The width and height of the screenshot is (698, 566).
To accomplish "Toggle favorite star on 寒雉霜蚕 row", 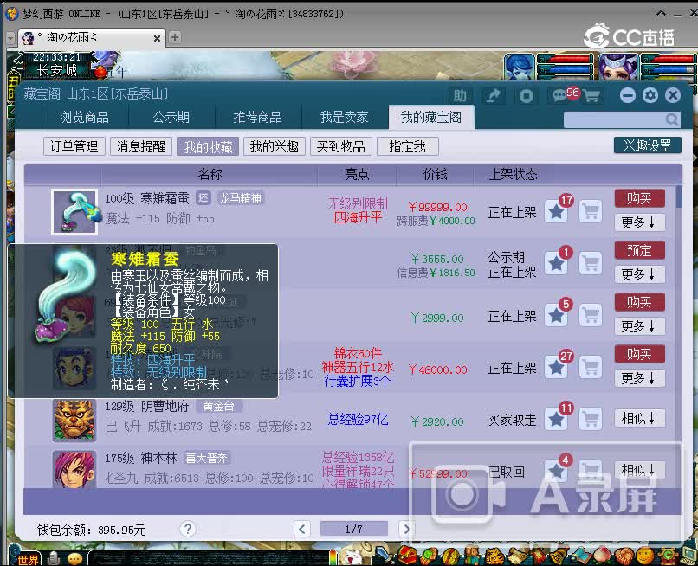I will click(556, 212).
